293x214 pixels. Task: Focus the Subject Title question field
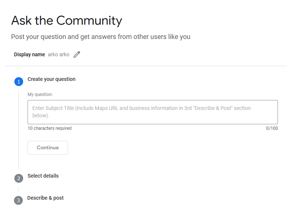tap(153, 112)
